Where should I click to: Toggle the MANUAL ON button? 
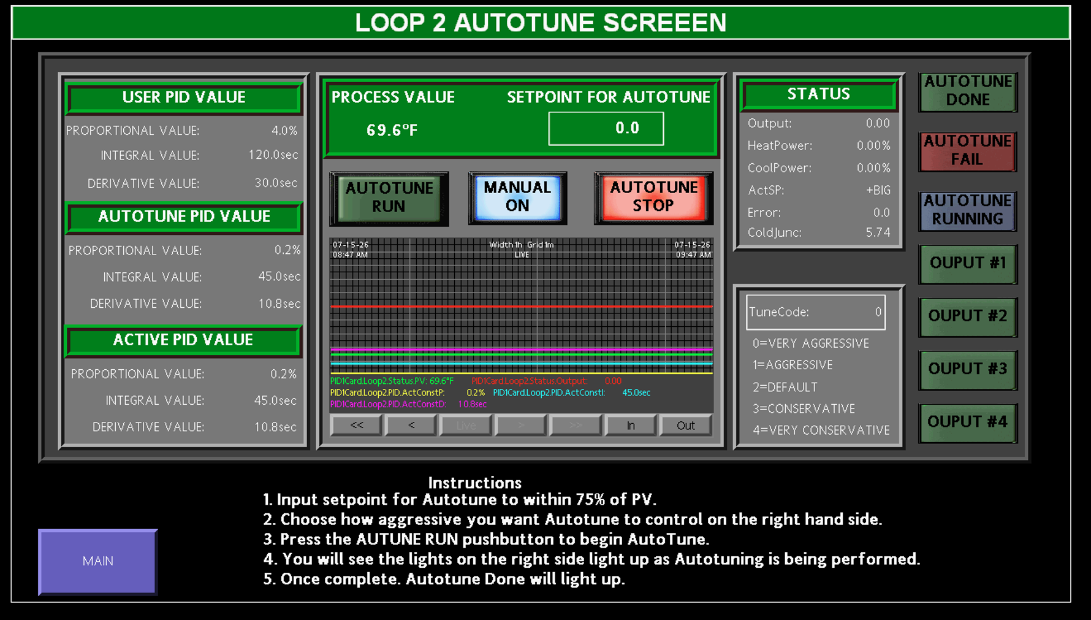[517, 197]
